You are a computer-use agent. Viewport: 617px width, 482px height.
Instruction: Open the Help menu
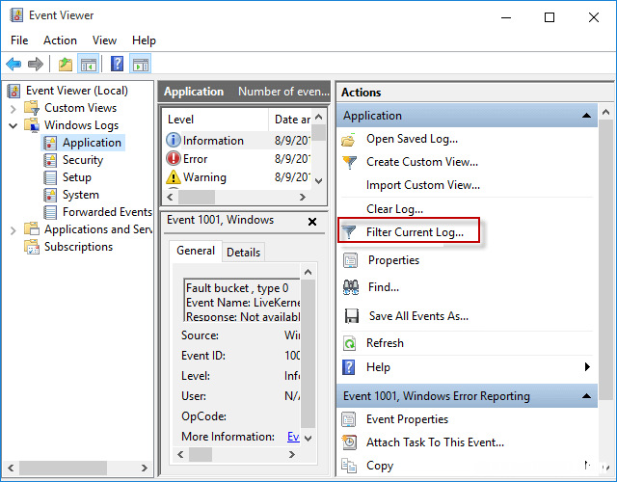[144, 40]
